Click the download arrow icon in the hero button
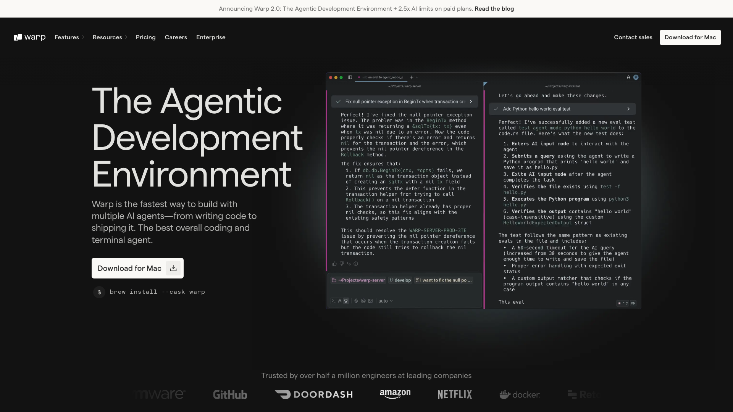Viewport: 733px width, 412px height. [173, 268]
